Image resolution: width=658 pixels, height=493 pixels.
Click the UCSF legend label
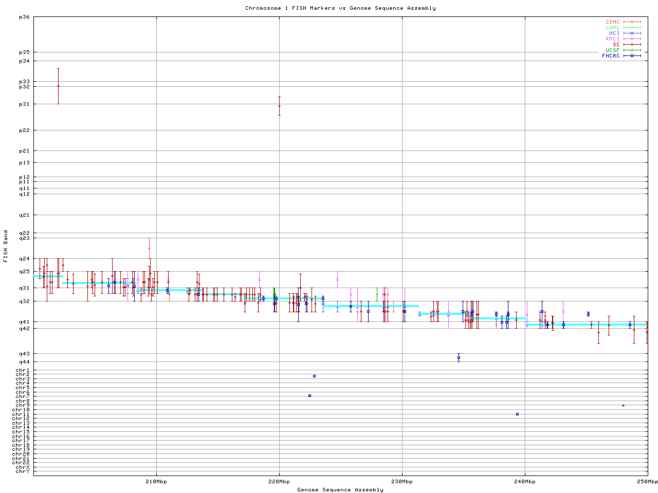point(612,50)
